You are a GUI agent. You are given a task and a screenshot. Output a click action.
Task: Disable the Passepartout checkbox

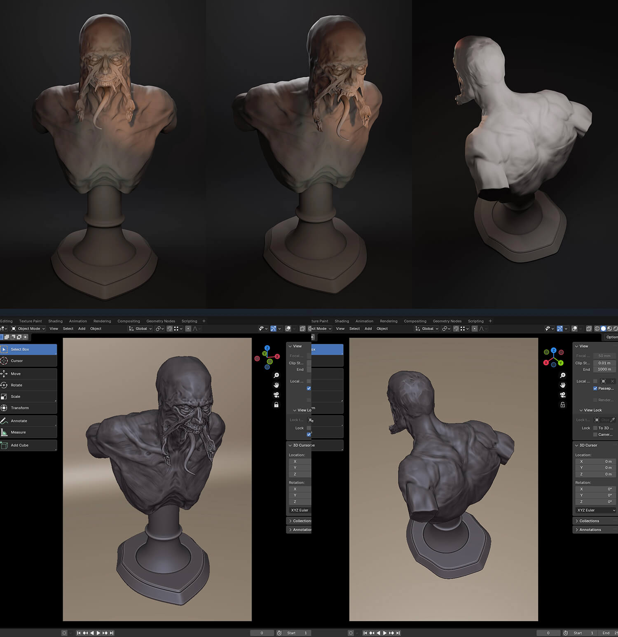point(595,388)
